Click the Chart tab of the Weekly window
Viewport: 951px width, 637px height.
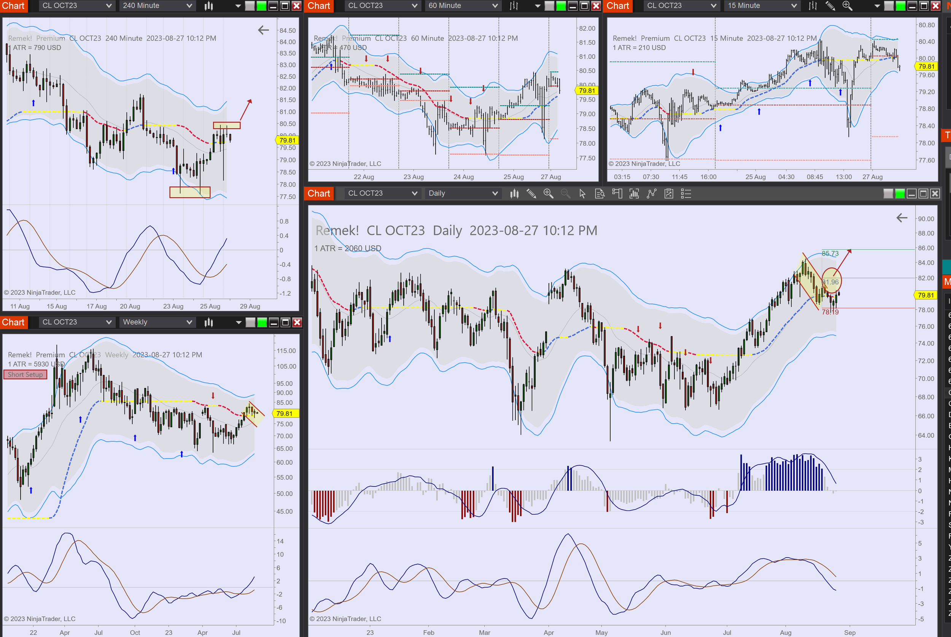[13, 322]
